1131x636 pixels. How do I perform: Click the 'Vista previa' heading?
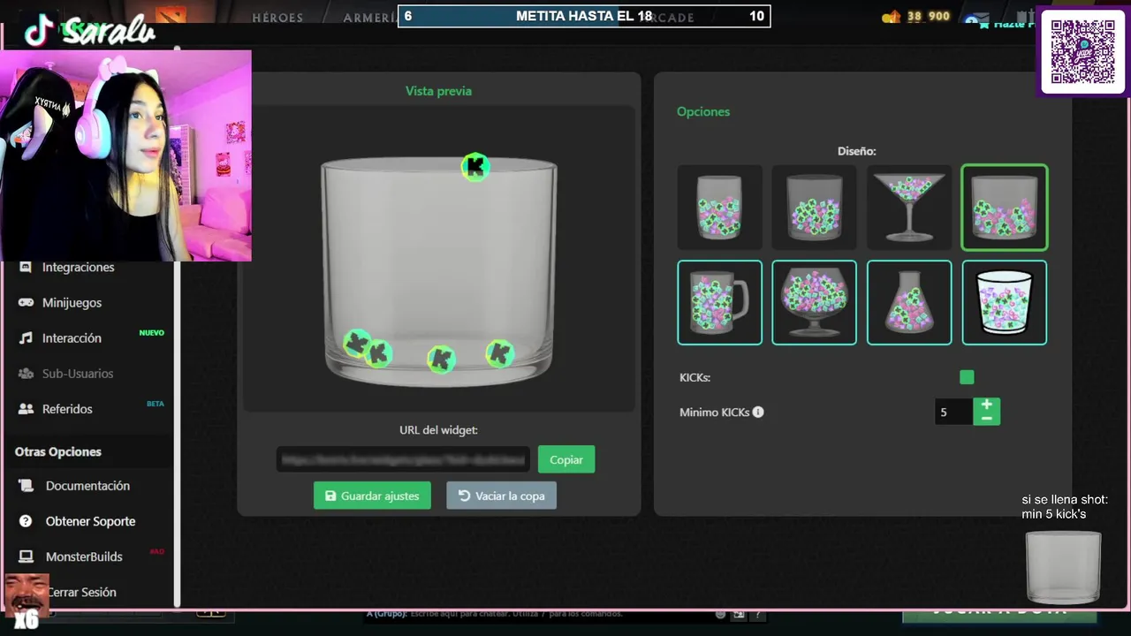pos(438,91)
